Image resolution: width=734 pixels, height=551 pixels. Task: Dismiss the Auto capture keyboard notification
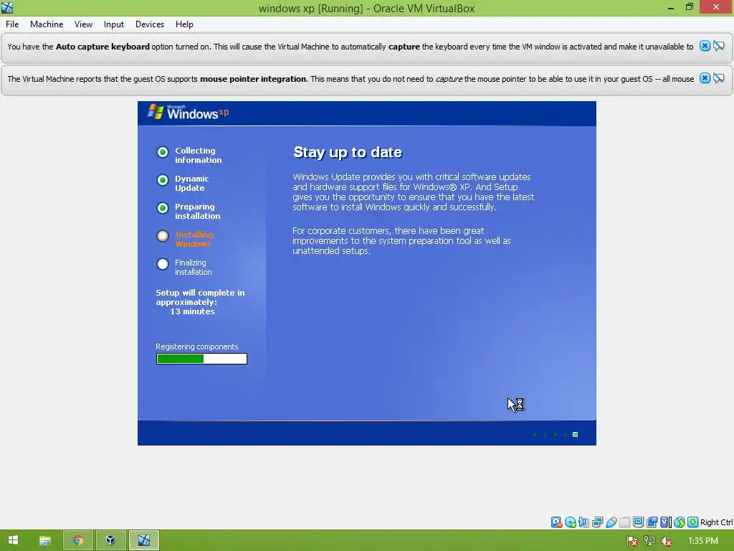[x=705, y=46]
